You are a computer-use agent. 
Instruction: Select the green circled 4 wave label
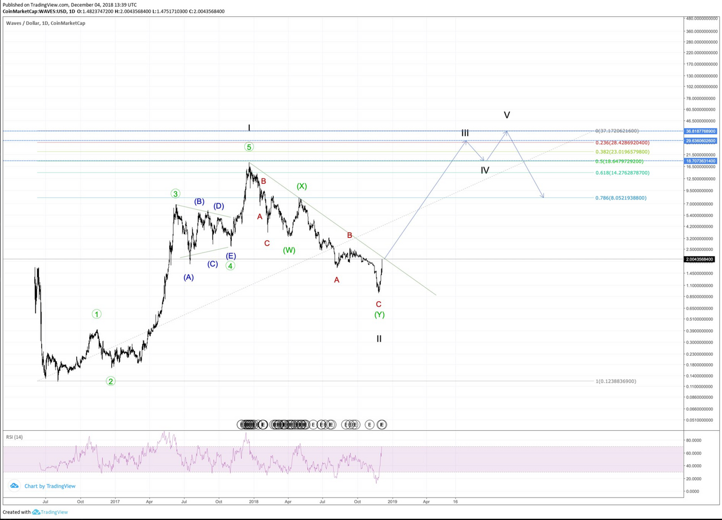pos(230,266)
